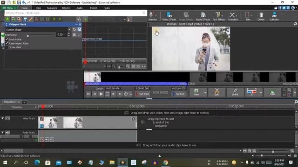Image resolution: width=298 pixels, height=167 pixels.
Task: Jump to start of the clip
Action: coord(88,94)
